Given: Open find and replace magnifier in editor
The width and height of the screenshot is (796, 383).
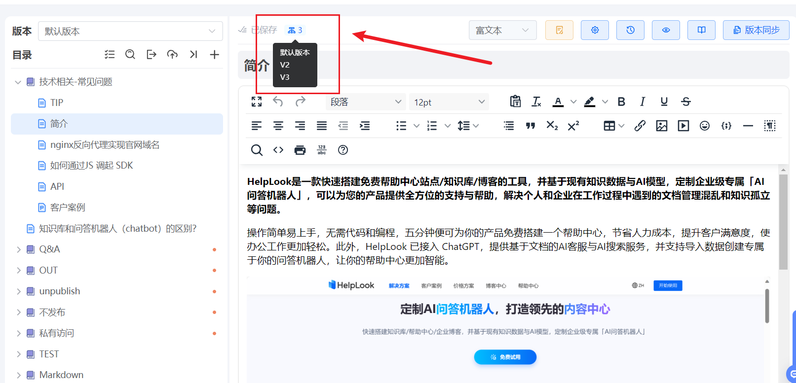Looking at the screenshot, I should click(257, 150).
